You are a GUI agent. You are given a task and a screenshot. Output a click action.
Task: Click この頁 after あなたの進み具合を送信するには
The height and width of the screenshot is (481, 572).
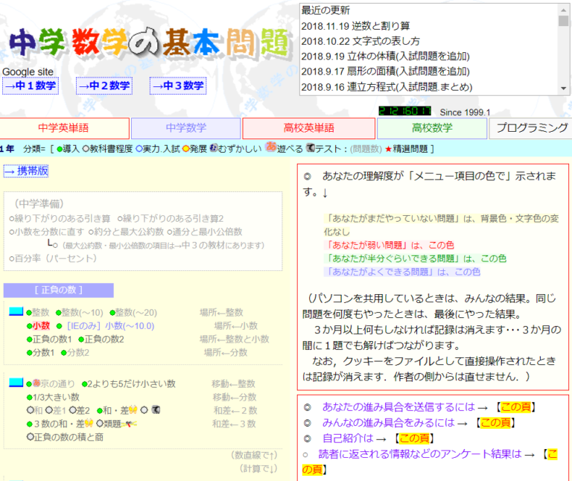point(515,407)
